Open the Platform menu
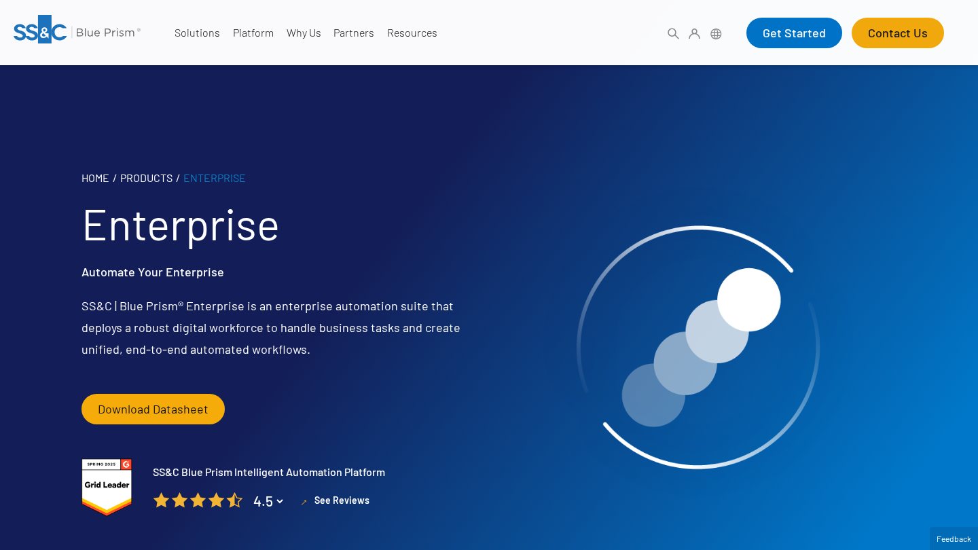The height and width of the screenshot is (550, 978). (x=253, y=33)
